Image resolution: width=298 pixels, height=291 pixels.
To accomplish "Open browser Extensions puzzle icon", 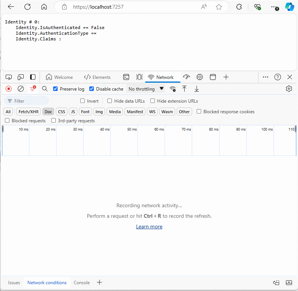I will pos(239,7).
